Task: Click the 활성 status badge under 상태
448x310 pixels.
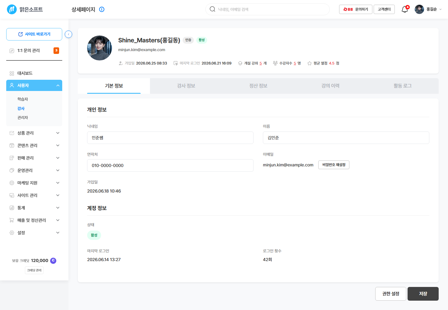Action: click(94, 235)
